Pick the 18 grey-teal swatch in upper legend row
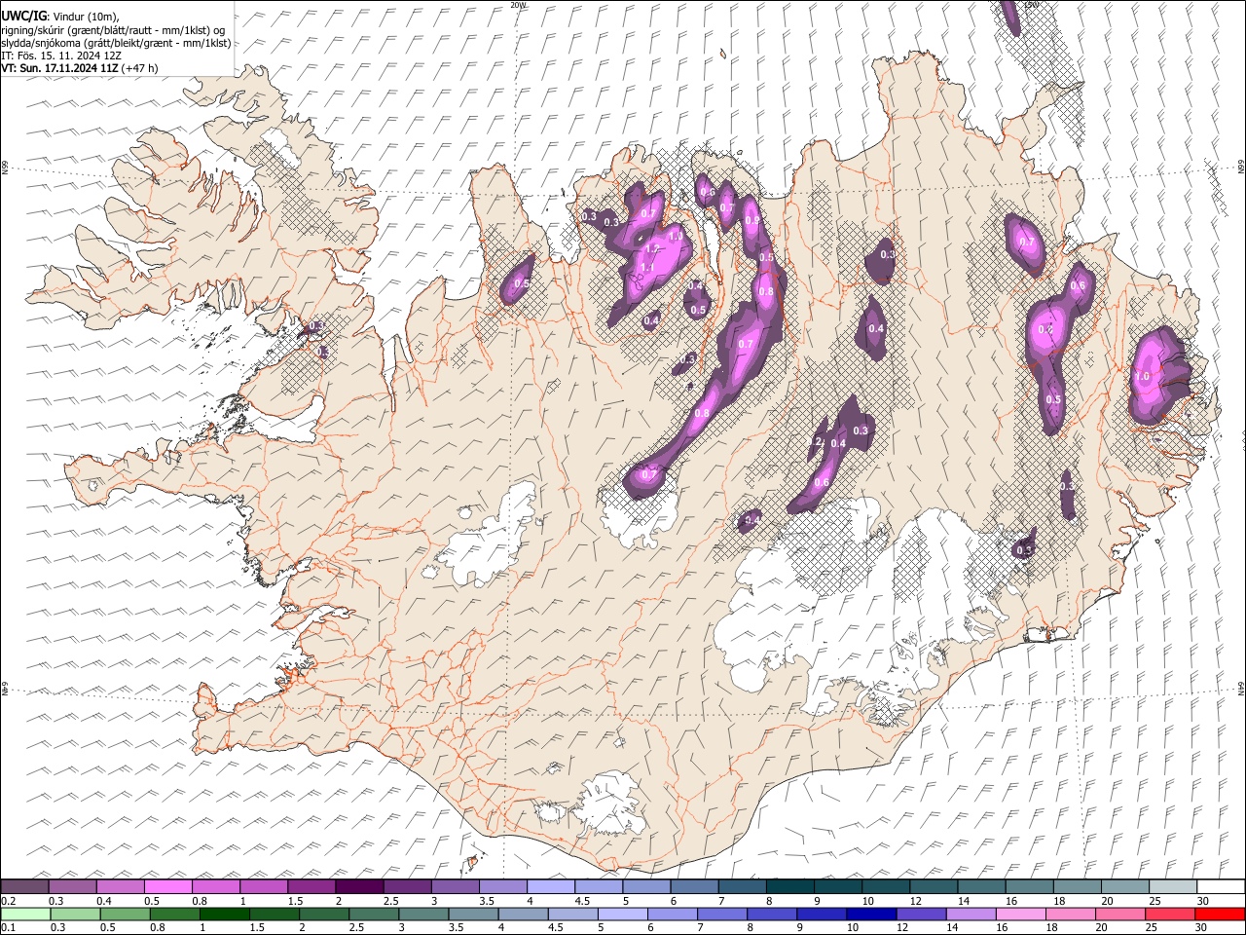This screenshot has width=1246, height=935. point(1077,886)
